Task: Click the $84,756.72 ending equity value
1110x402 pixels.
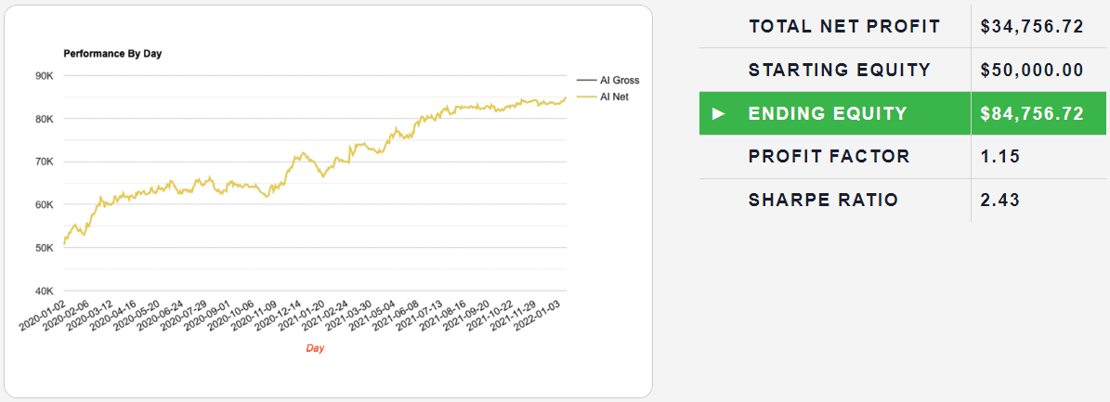Action: pos(1032,113)
